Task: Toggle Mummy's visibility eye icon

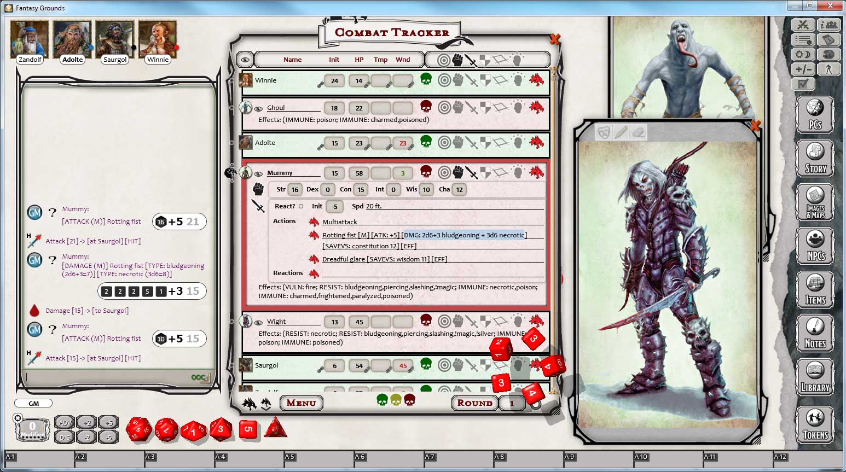Action: [x=259, y=173]
